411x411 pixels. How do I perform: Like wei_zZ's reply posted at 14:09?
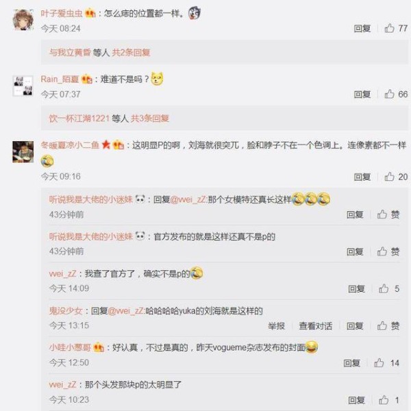[x=384, y=288]
